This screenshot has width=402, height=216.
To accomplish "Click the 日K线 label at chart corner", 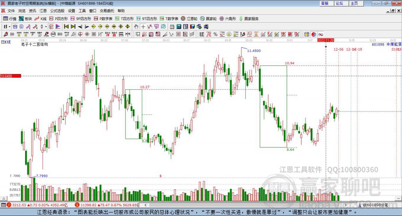I will coord(6,42).
